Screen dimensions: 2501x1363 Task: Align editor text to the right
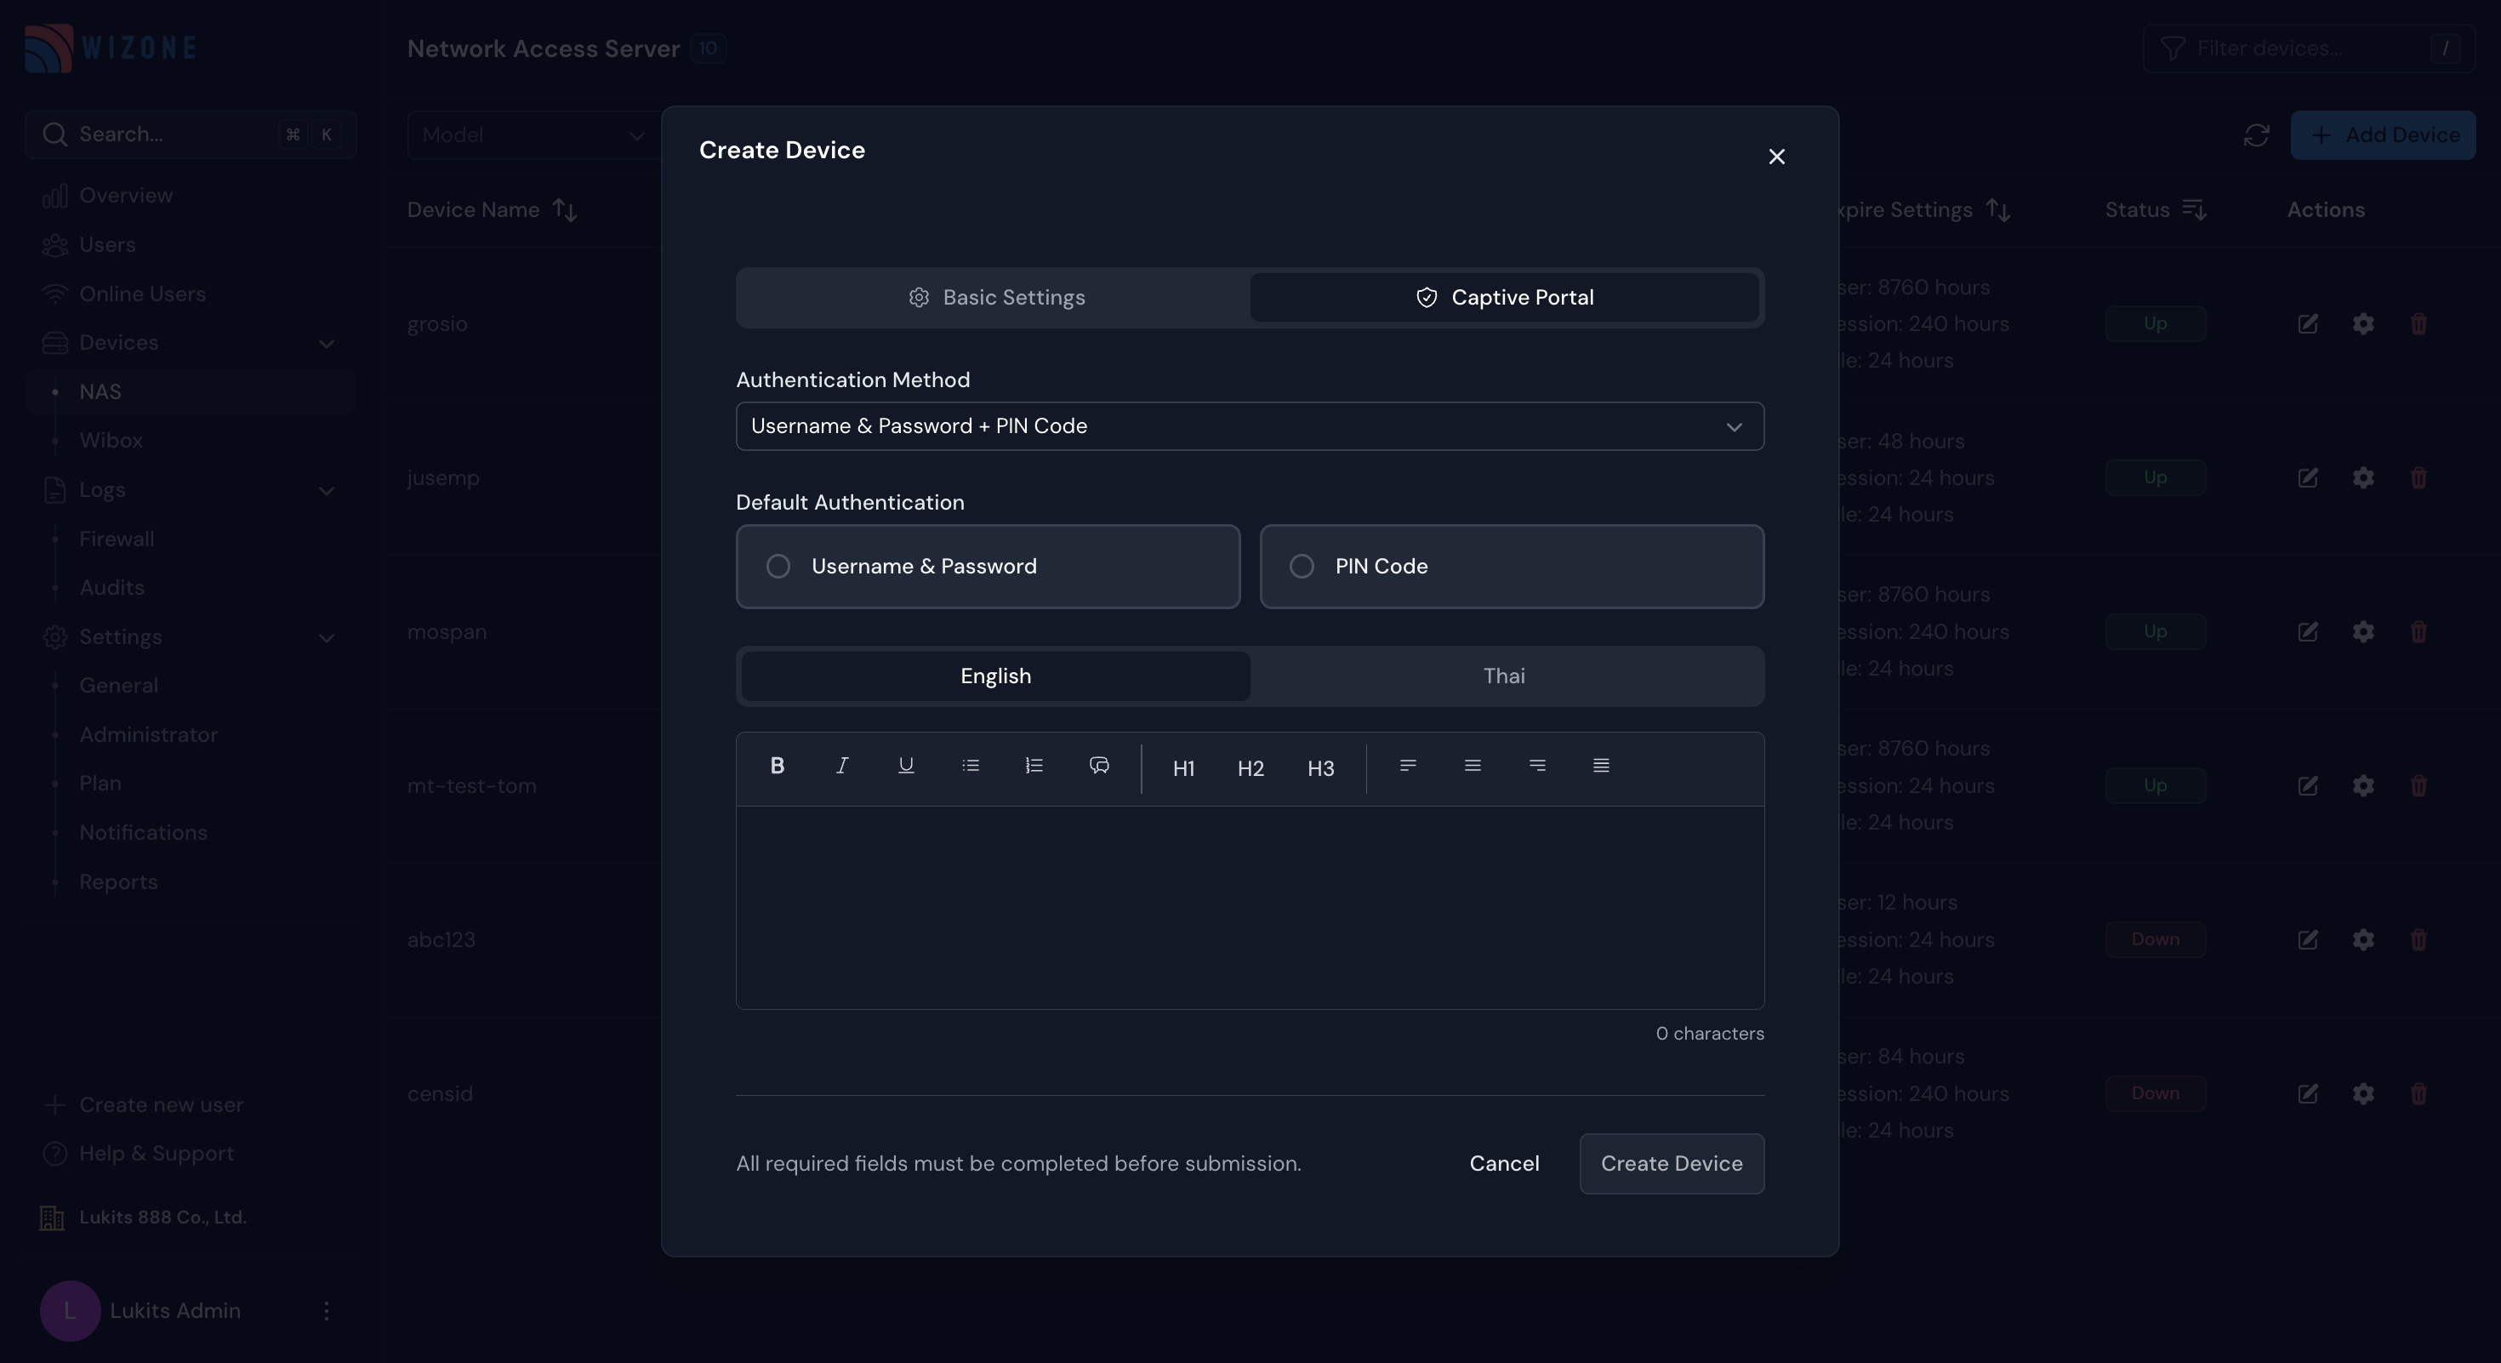1537,766
